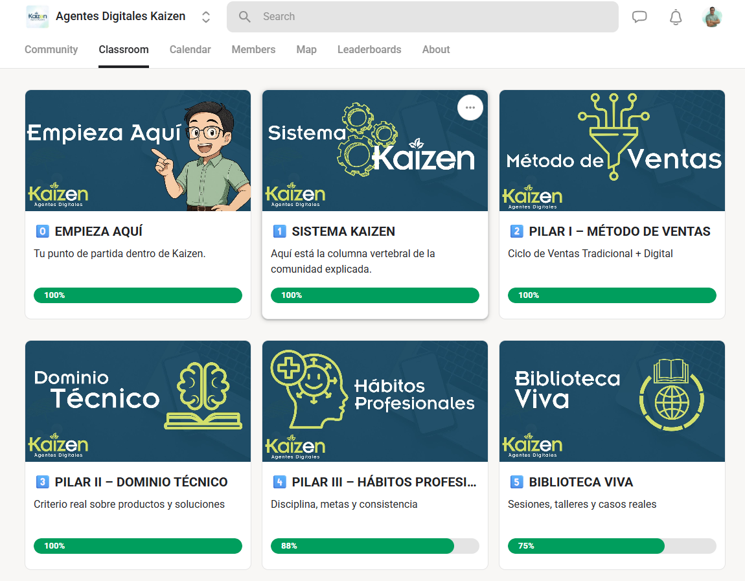Open the Sistema Kaizen card options menu
This screenshot has height=581, width=745.
tap(470, 108)
